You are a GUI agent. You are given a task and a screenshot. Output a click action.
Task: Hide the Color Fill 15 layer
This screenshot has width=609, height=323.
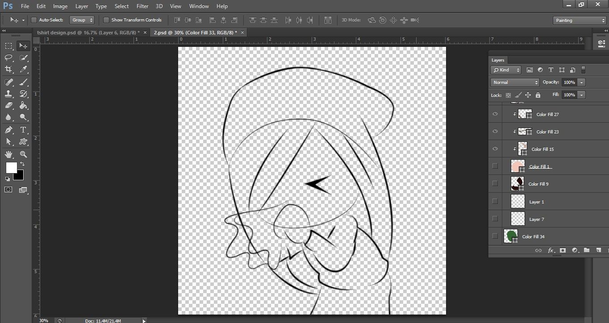point(495,149)
